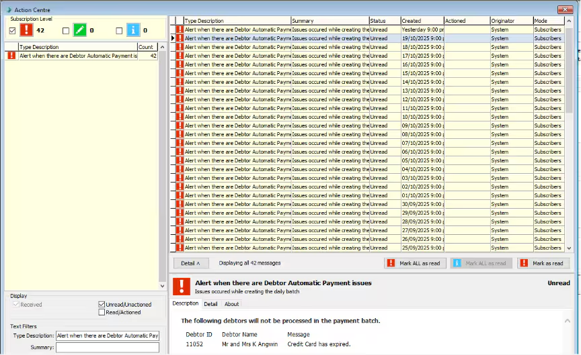
Task: Click alert icon on the 02/10/2025 row
Action: [180, 187]
